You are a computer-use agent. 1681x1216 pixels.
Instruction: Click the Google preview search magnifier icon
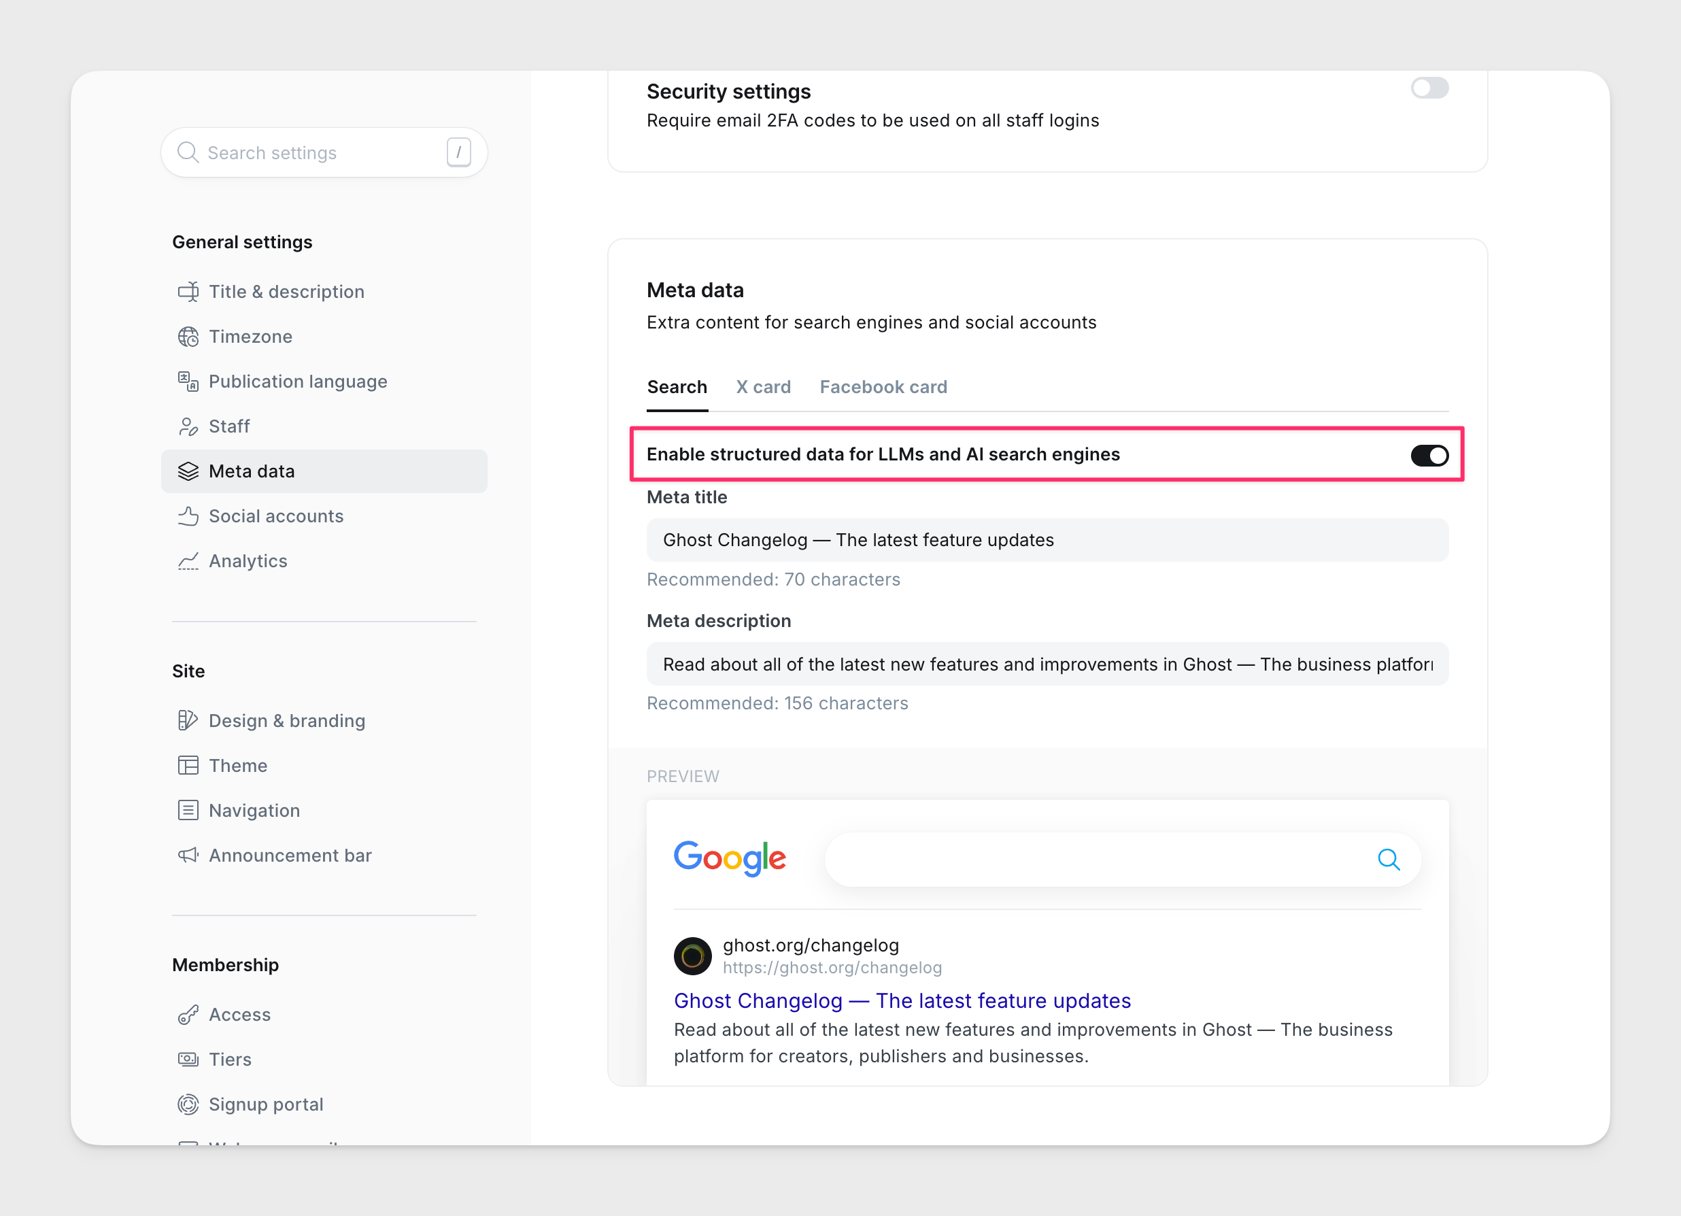pyautogui.click(x=1388, y=860)
